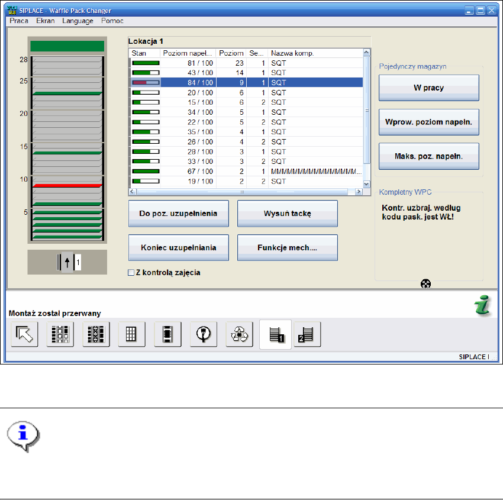Click the W pracy button
This screenshot has width=503, height=500.
click(429, 88)
